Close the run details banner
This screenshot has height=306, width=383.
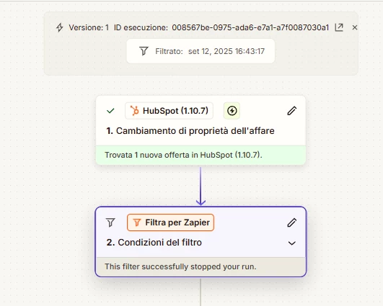(x=355, y=27)
